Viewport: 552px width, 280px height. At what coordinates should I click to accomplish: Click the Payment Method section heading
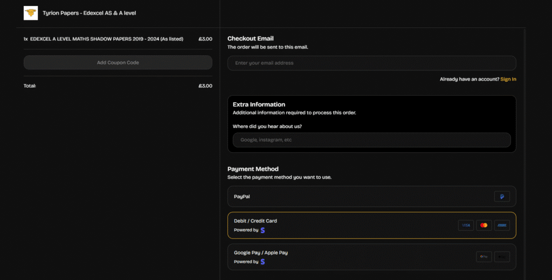tap(253, 169)
